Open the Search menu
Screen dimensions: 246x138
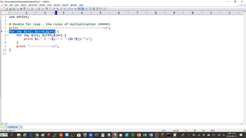point(23,5)
